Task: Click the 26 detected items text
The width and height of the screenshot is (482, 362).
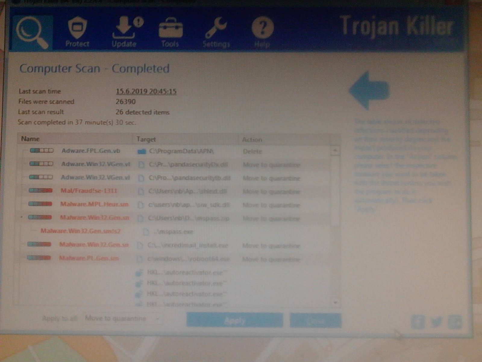Action: pyautogui.click(x=142, y=112)
